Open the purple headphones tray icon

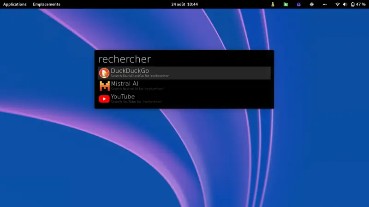pyautogui.click(x=298, y=4)
